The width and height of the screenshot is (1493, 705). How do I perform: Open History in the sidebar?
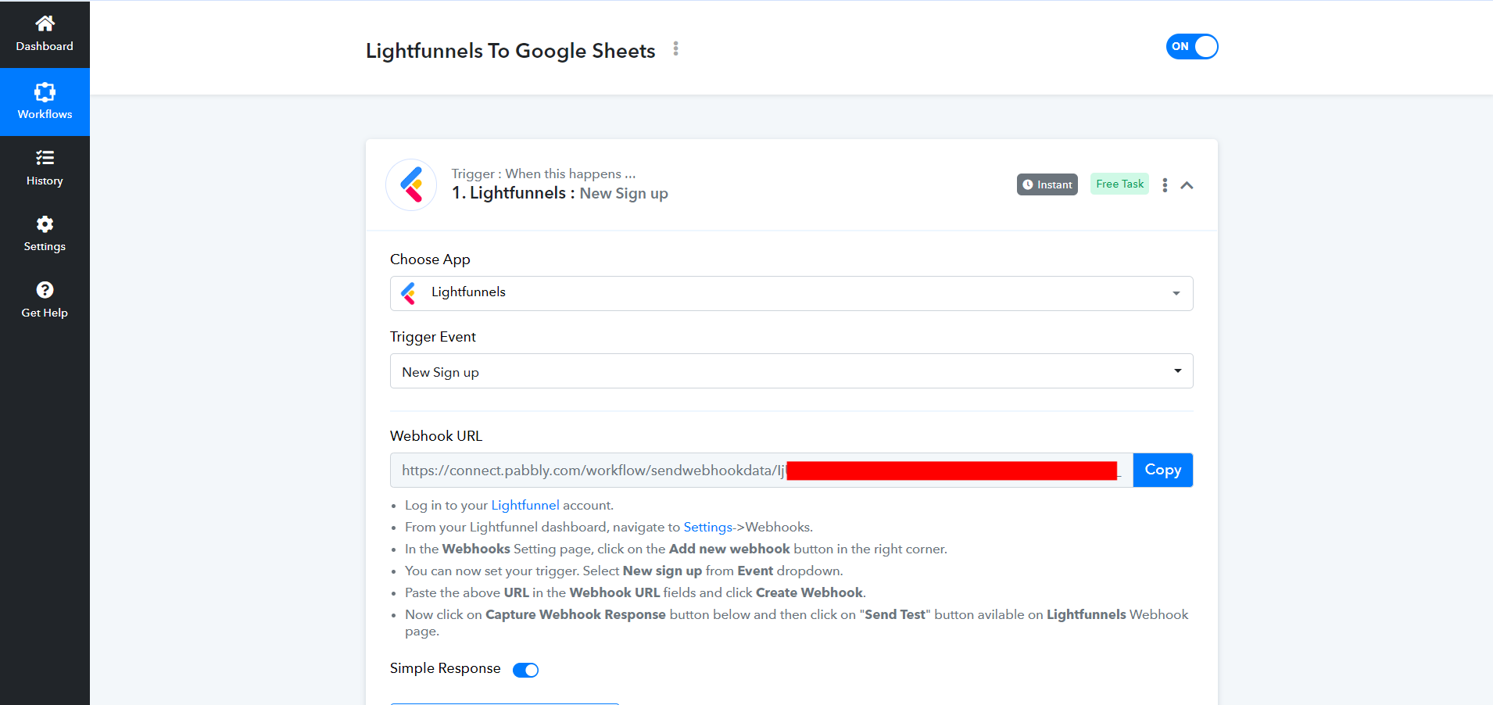pyautogui.click(x=45, y=168)
